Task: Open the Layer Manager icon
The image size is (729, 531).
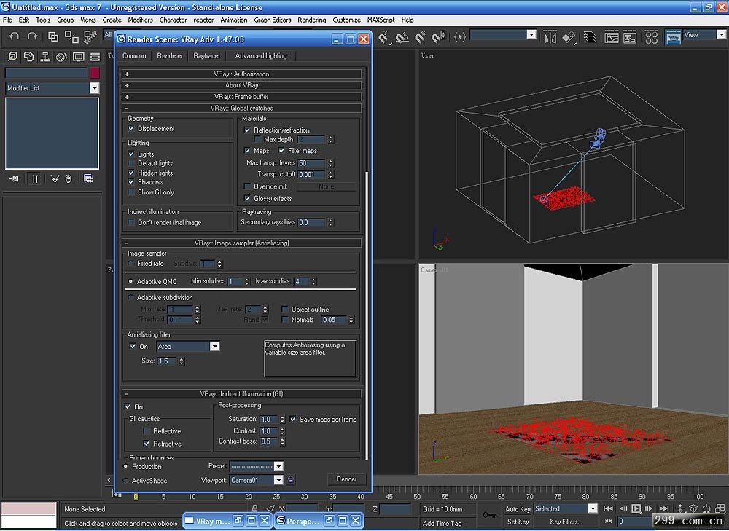Action: (x=590, y=36)
